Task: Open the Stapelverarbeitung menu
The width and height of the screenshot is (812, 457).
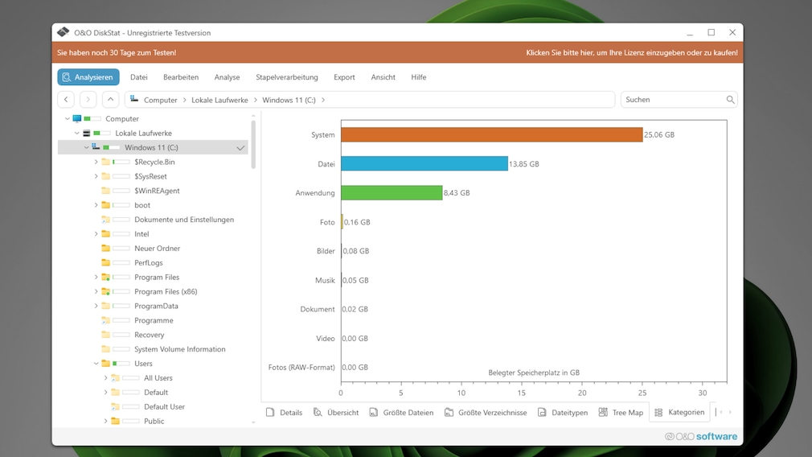Action: click(286, 77)
